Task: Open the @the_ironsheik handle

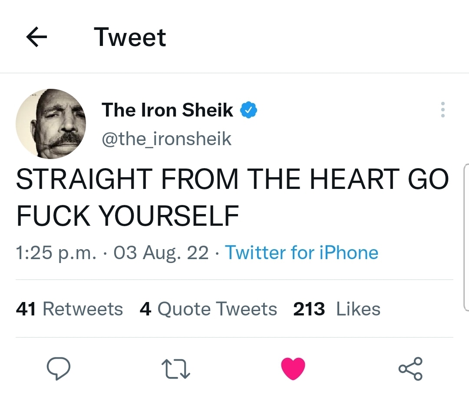Action: point(166,139)
